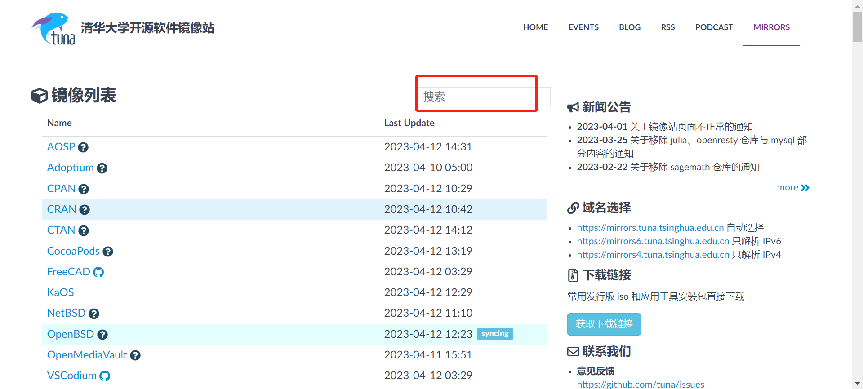Open the github.com/tuna/issues feedback link
863x389 pixels.
coord(641,384)
